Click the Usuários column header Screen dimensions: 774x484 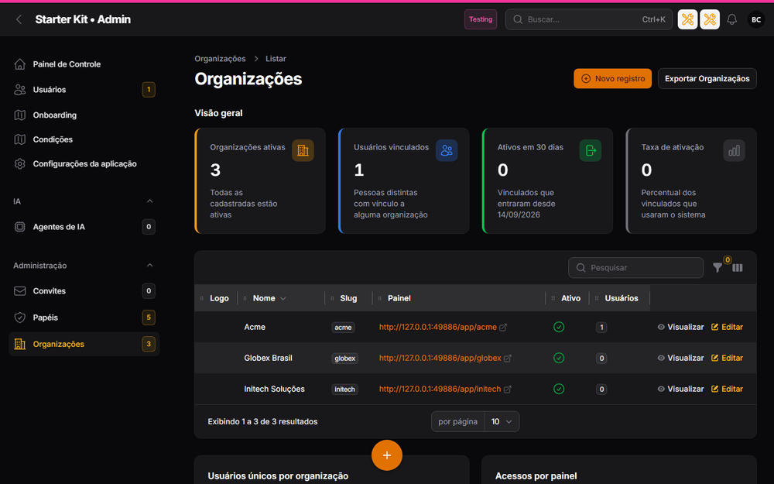coord(622,298)
